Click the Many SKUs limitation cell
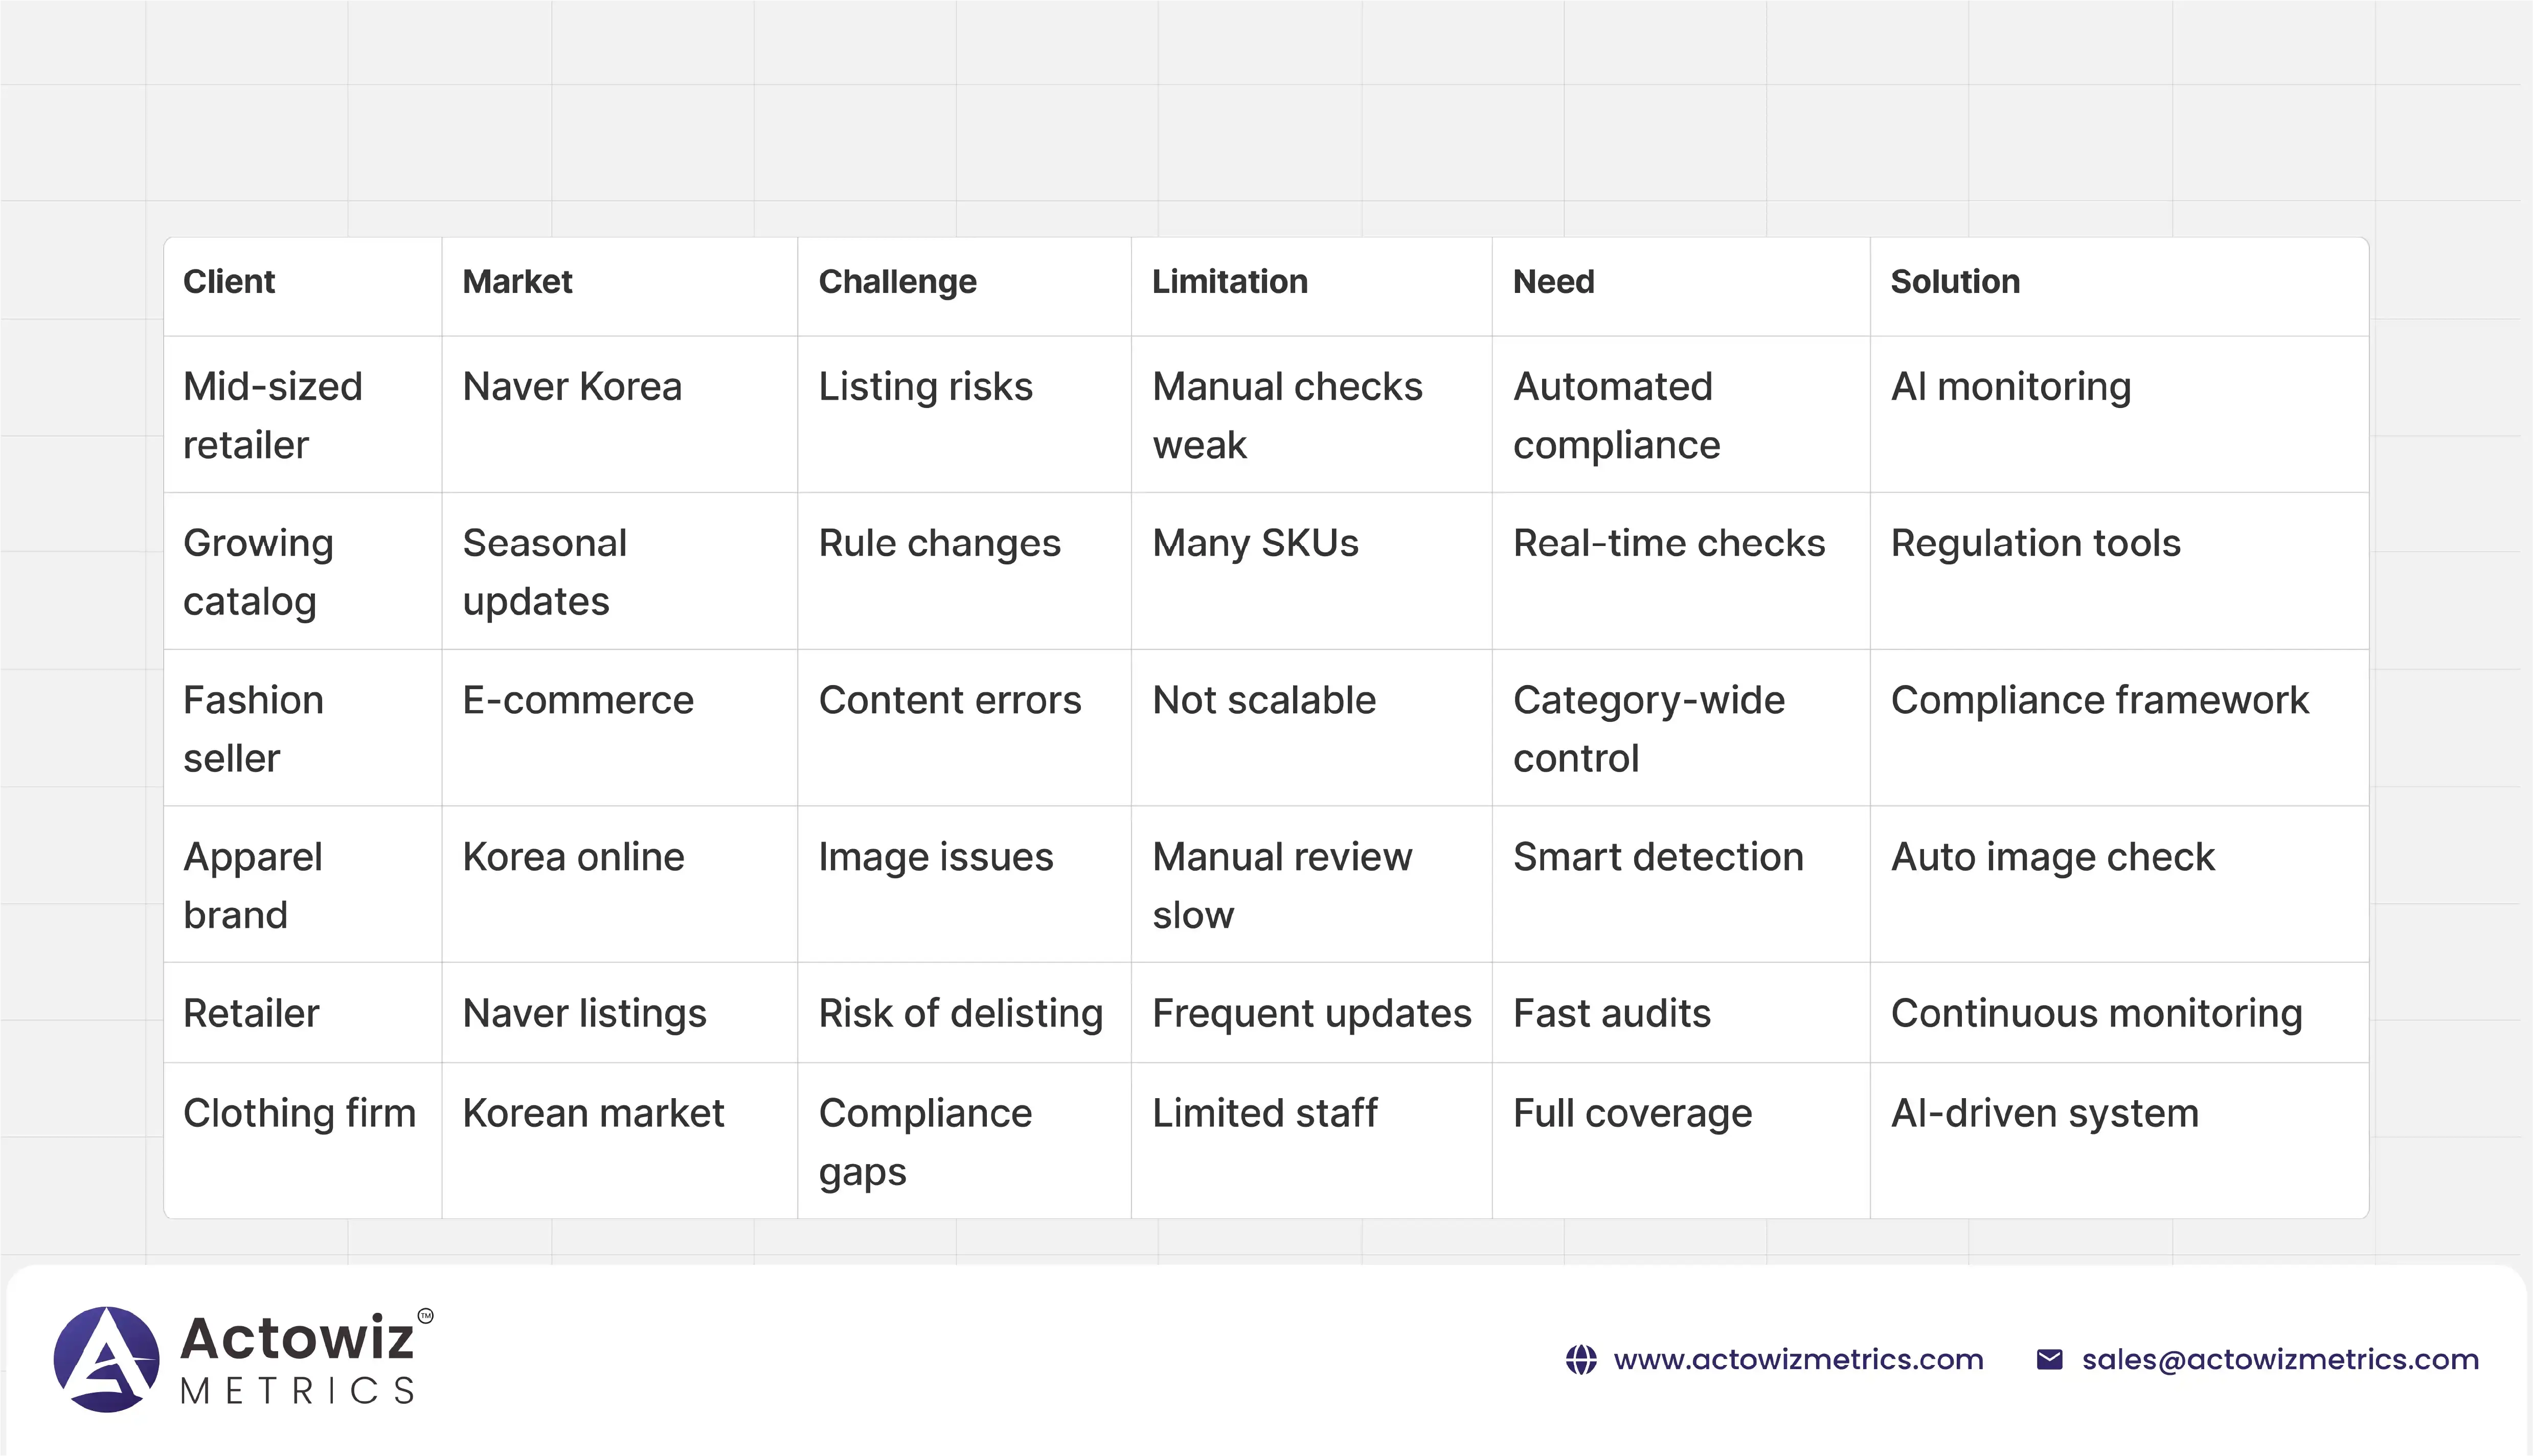Viewport: 2533px width, 1456px height. (x=1255, y=543)
